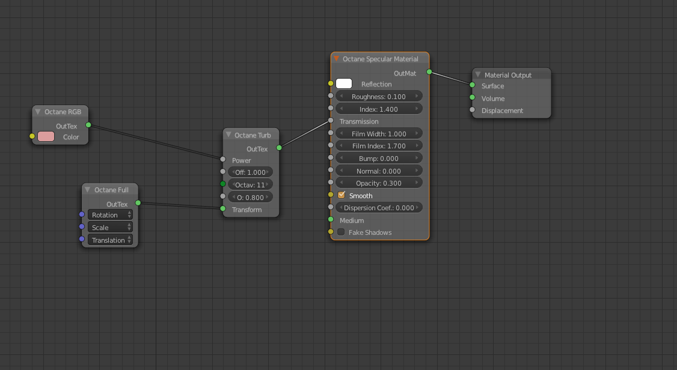Open the white Reflection color swatch
The height and width of the screenshot is (370, 677).
click(x=344, y=83)
